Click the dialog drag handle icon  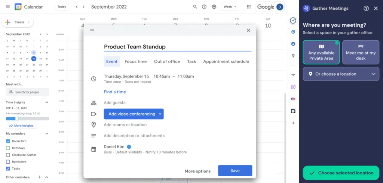92,30
